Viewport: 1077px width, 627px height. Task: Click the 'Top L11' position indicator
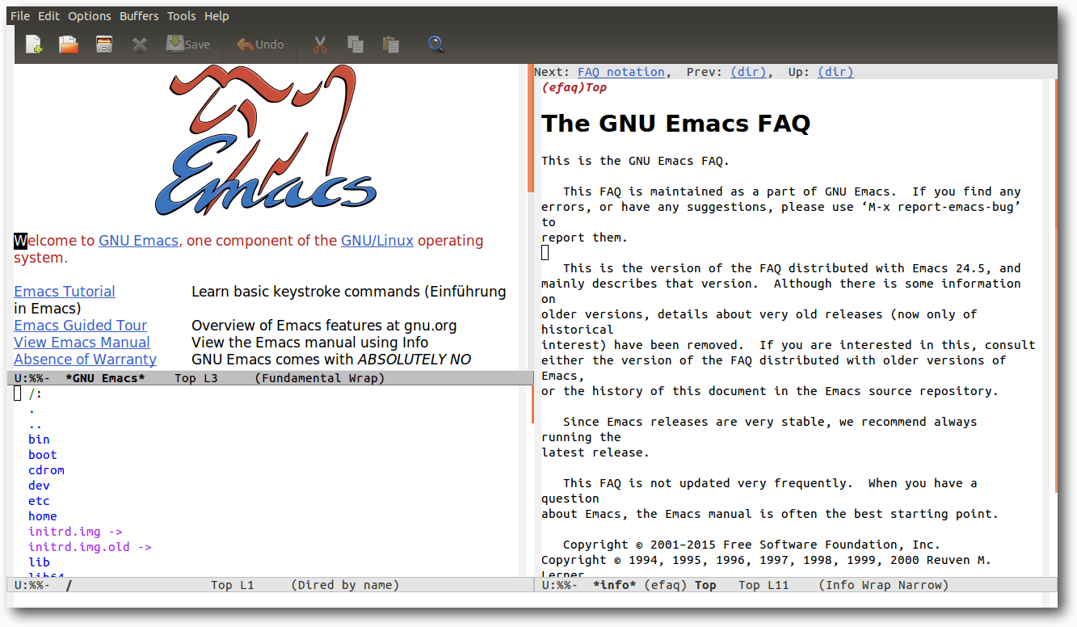click(764, 585)
